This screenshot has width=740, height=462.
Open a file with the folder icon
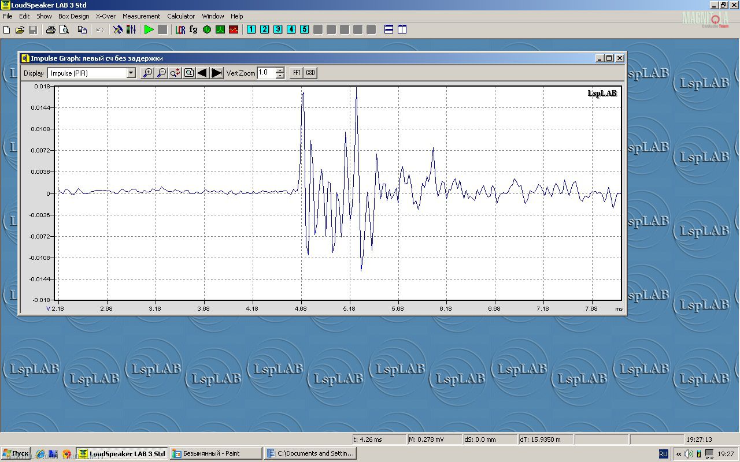20,29
